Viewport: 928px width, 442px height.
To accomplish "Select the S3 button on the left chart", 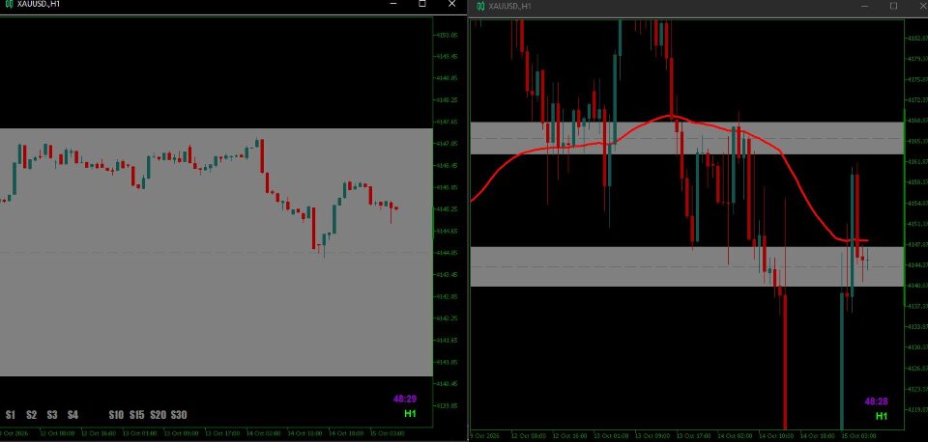I will click(x=52, y=415).
